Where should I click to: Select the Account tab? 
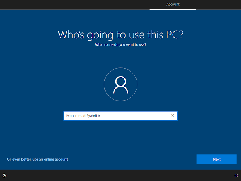(173, 4)
